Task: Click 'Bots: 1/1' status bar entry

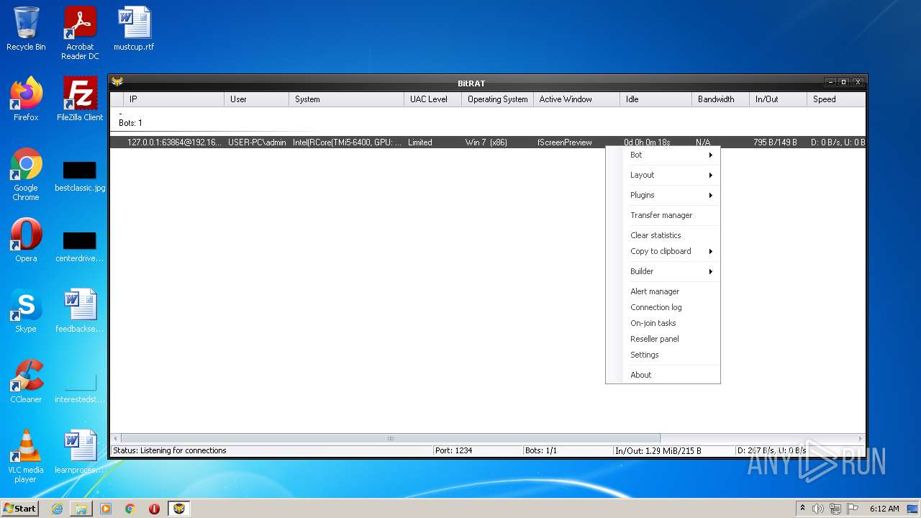Action: 541,450
